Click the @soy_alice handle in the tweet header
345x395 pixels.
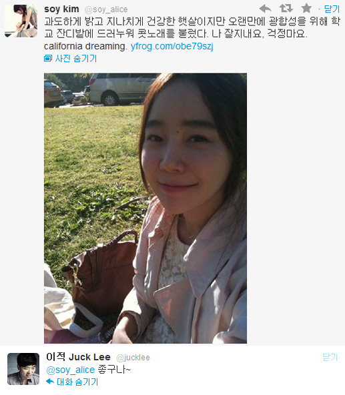106,9
